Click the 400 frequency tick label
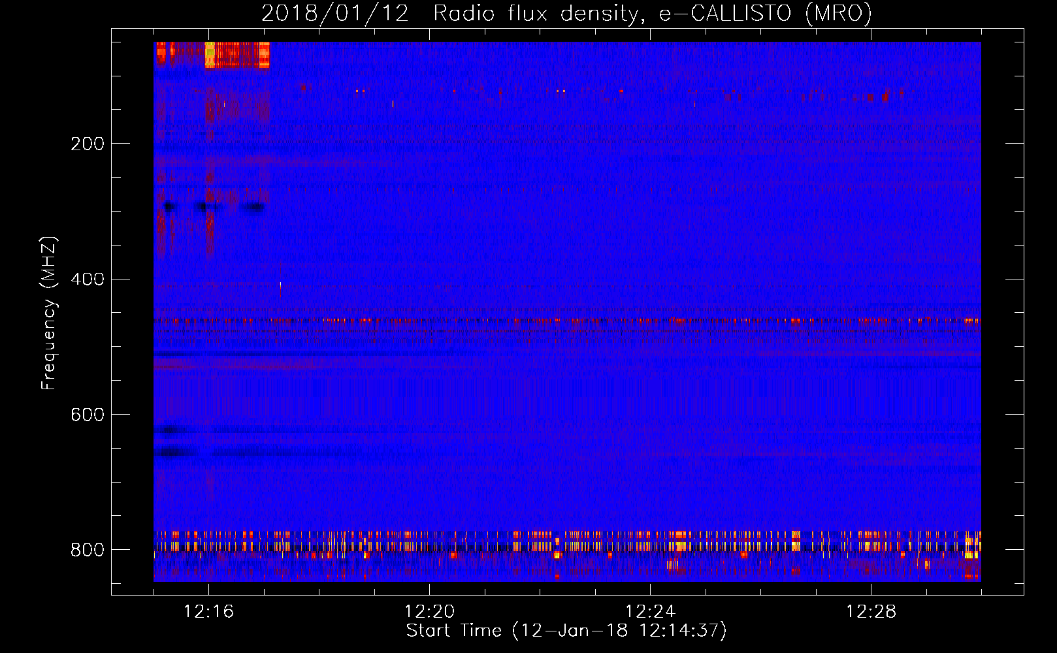 pyautogui.click(x=88, y=279)
